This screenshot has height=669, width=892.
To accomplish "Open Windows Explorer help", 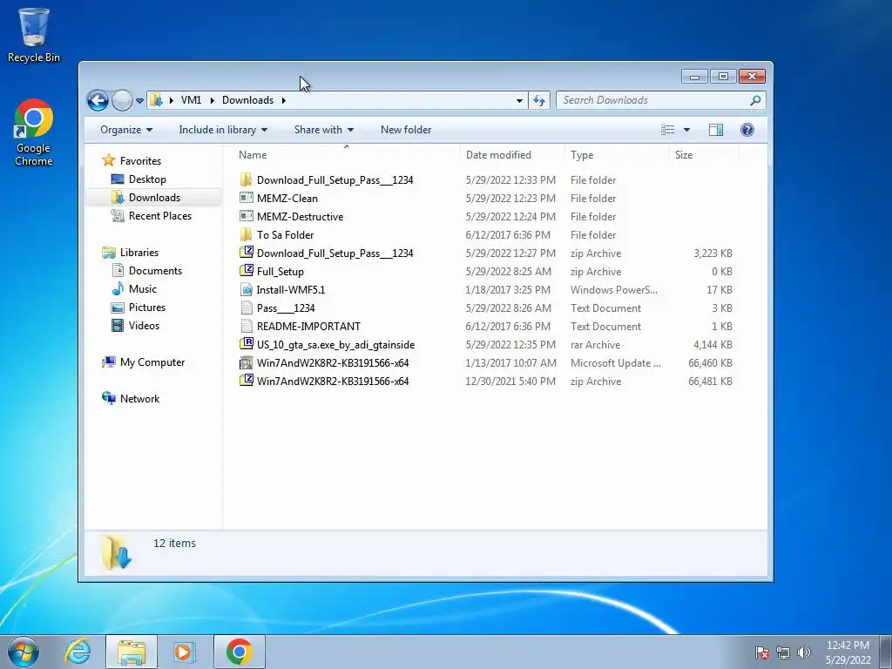I will [747, 130].
